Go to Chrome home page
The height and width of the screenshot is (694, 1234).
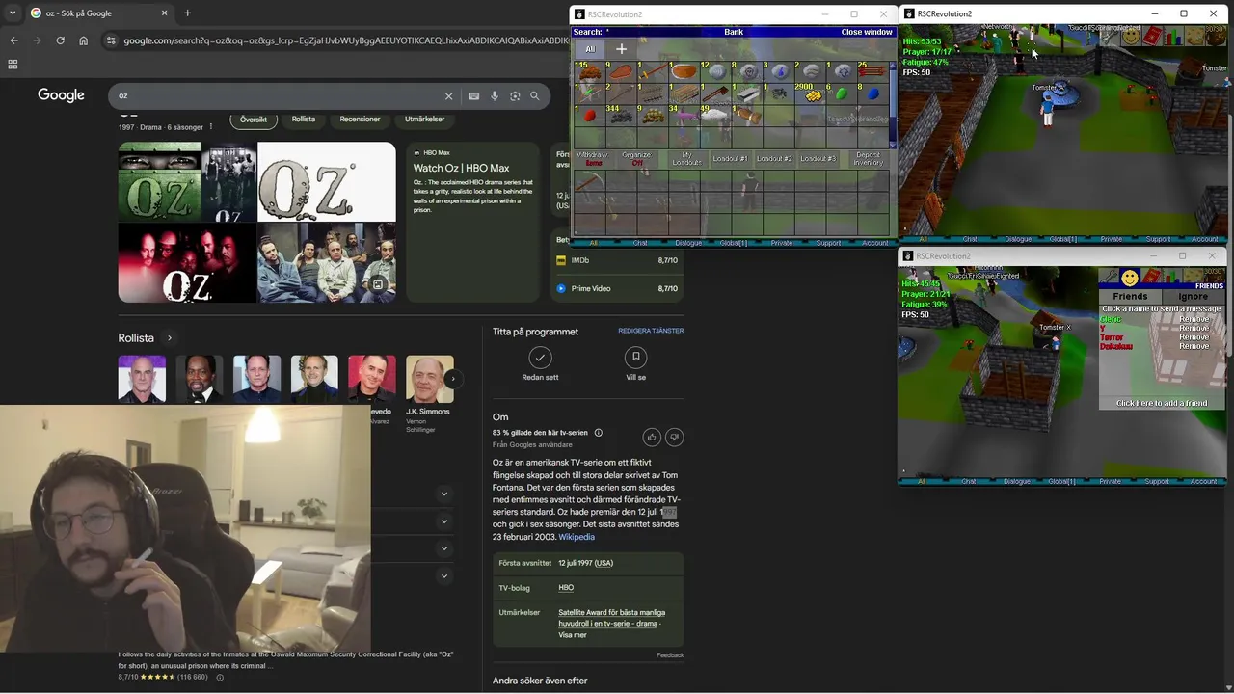(83, 40)
